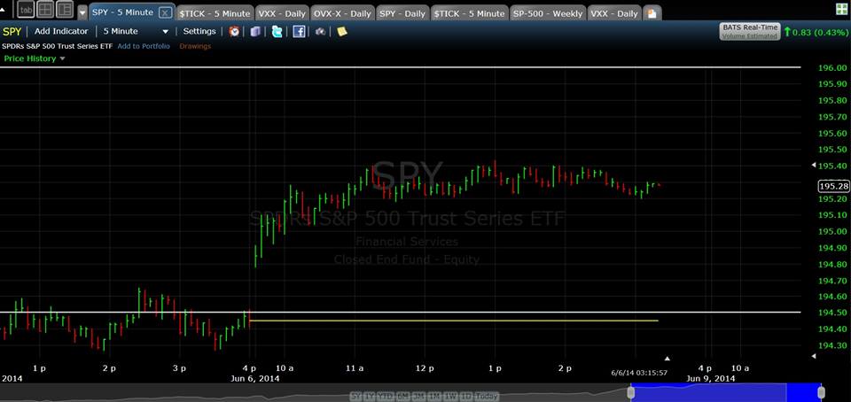Share the chart with the Twitter icon

(277, 31)
